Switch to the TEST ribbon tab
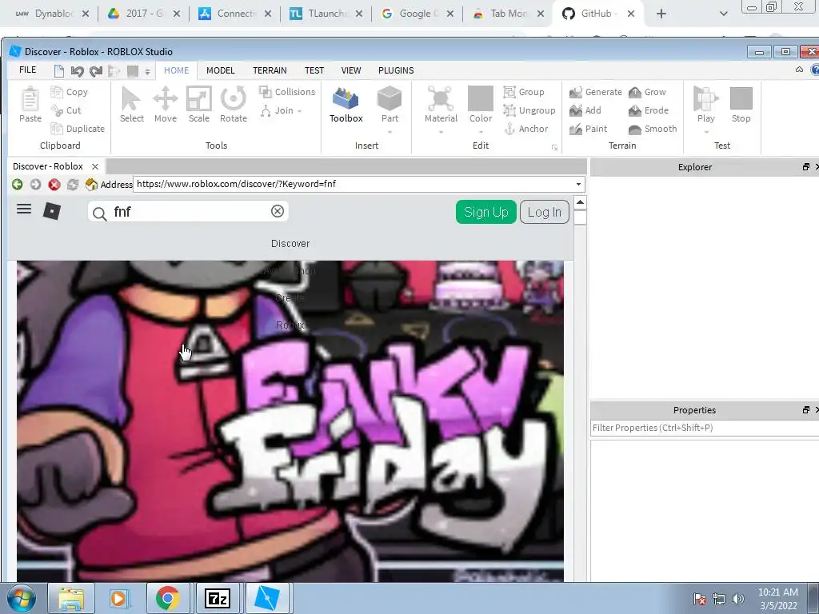This screenshot has height=614, width=819. pyautogui.click(x=314, y=70)
